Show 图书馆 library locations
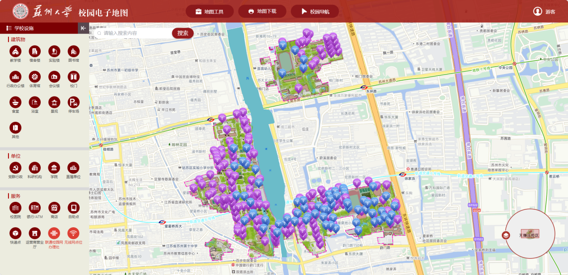 coord(73,51)
